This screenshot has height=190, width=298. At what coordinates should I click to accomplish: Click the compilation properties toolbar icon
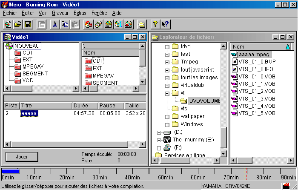click(41, 24)
